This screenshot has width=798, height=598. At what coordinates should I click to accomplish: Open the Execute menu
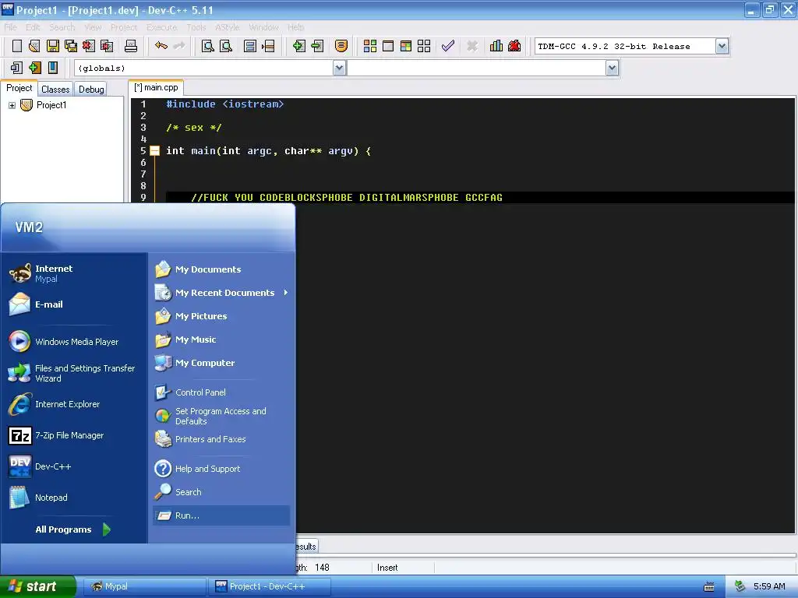click(x=161, y=27)
